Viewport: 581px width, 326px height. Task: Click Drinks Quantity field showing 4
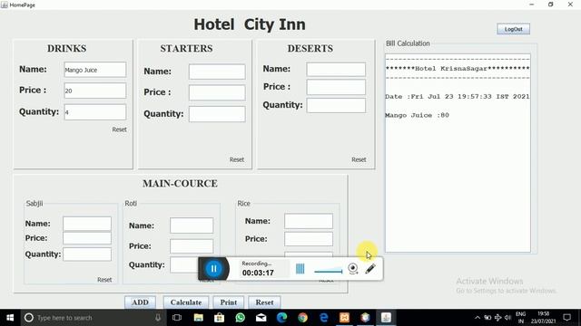coord(94,112)
